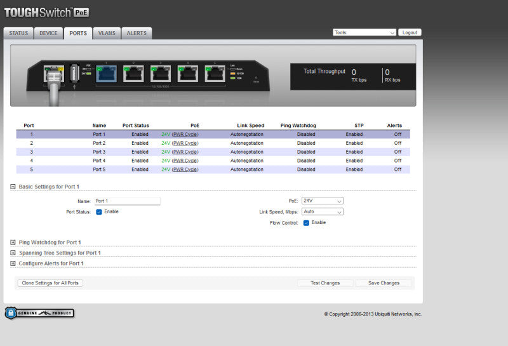
Task: Select the Port 2 table row name
Action: tap(99, 143)
